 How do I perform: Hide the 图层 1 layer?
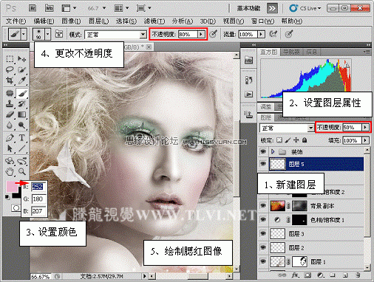pyautogui.click(x=263, y=261)
